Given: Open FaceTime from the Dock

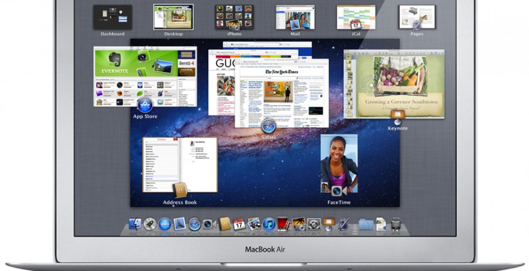Looking at the screenshot, I should 209,224.
